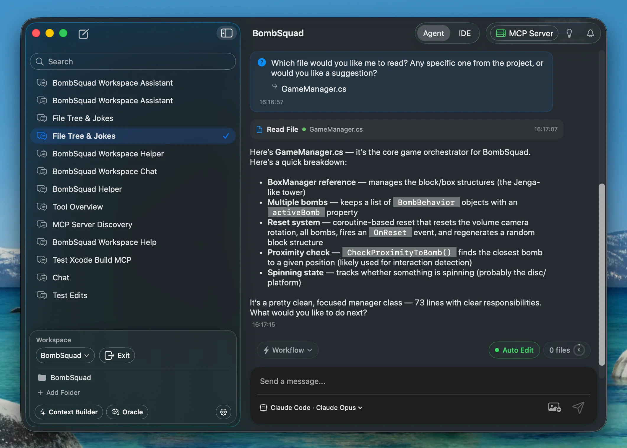Click the CheckProximityToBomb() code label
The height and width of the screenshot is (448, 627).
click(399, 252)
